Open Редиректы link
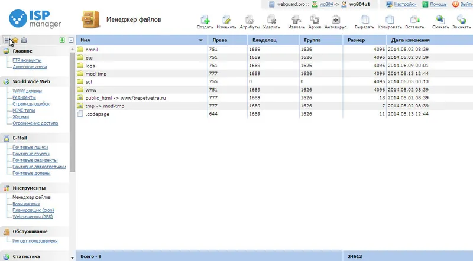473x261 pixels. [x=24, y=97]
